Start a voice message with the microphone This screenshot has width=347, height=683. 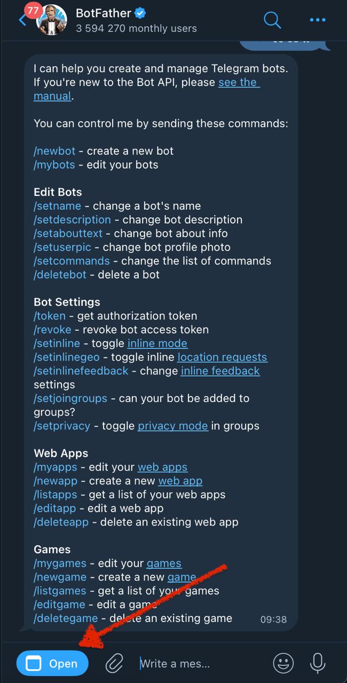pos(318,663)
